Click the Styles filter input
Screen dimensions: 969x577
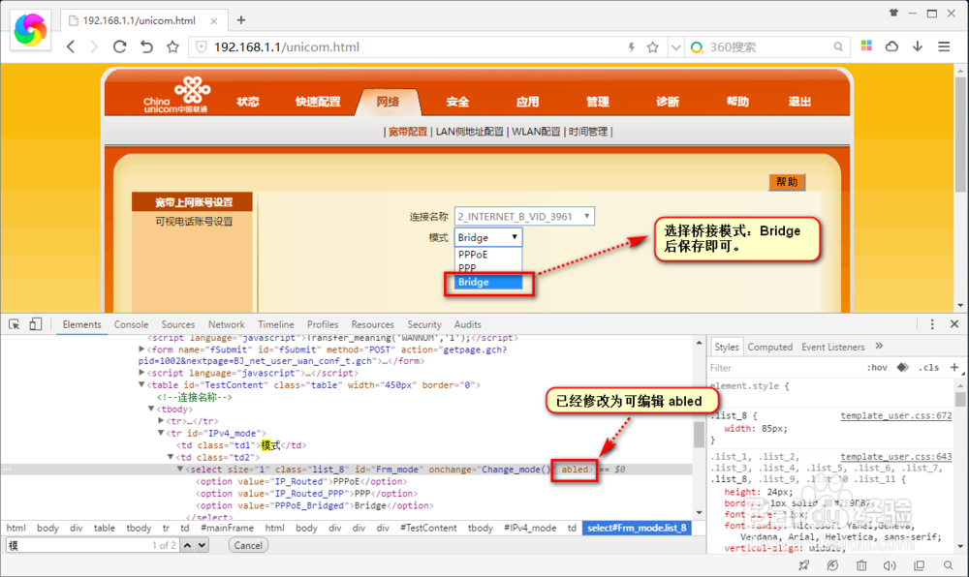pos(785,368)
